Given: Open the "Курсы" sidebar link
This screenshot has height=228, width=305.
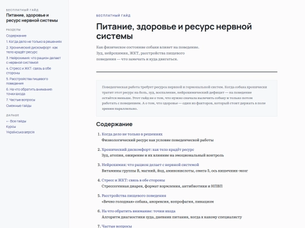Looking at the screenshot, I should pyautogui.click(x=11, y=127).
